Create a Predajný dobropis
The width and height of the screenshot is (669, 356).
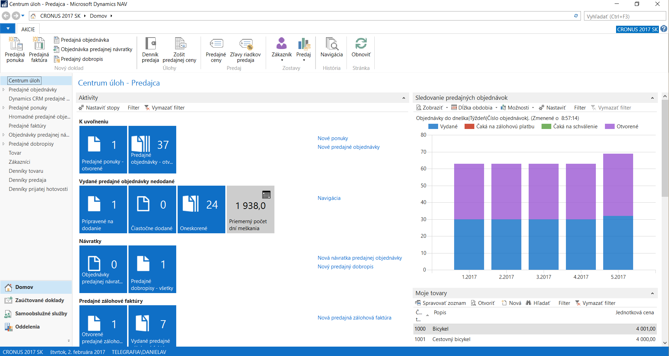[x=79, y=59]
